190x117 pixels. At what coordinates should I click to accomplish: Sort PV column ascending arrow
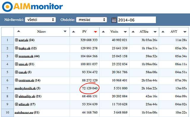point(73,32)
